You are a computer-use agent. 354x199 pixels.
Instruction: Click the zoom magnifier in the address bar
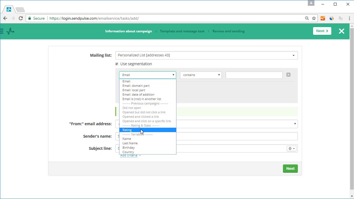(307, 18)
